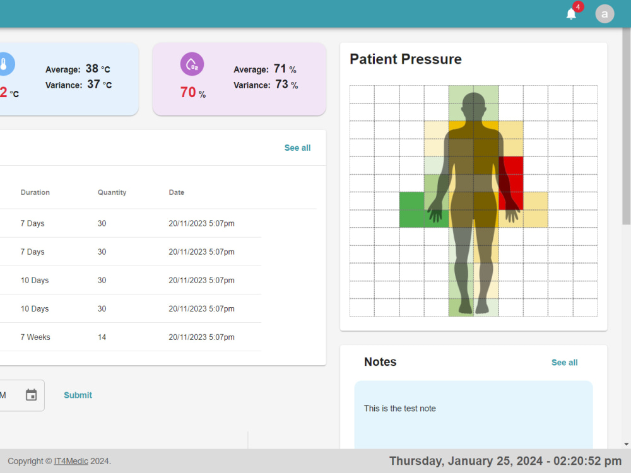631x473 pixels.
Task: Click the blue thermometer temperature icon
Action: click(x=5, y=64)
